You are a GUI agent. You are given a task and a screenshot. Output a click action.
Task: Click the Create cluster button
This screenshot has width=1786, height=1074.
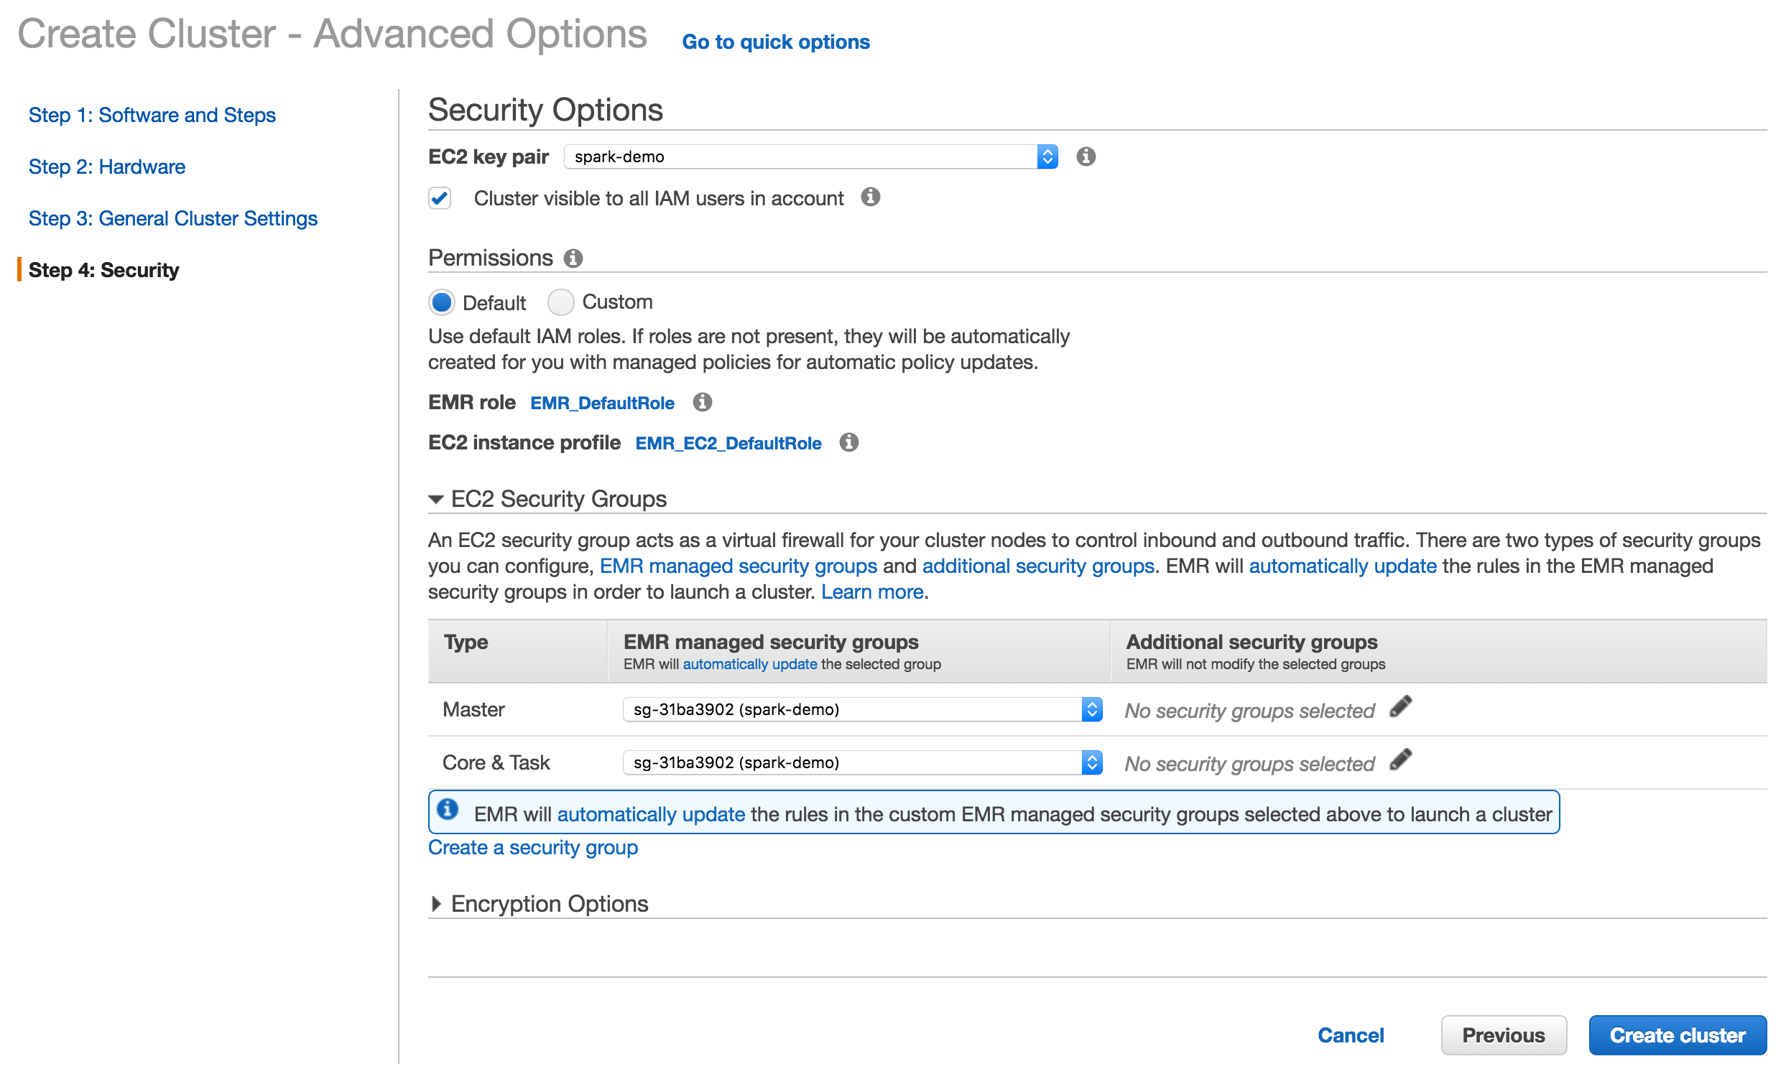point(1676,1035)
